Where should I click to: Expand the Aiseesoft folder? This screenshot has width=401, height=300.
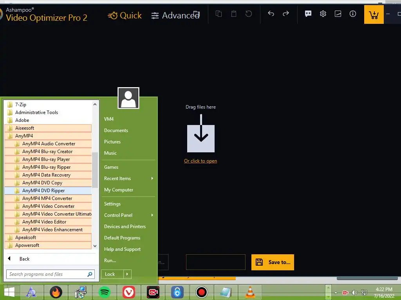click(48, 128)
